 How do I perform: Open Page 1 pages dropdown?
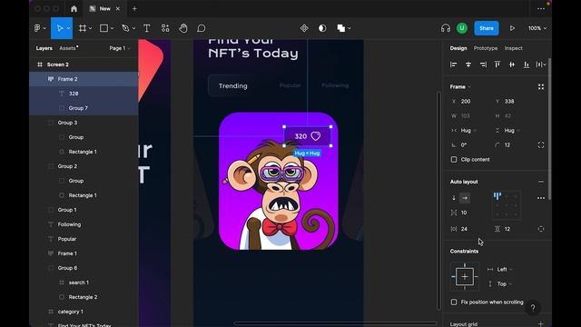[x=119, y=48]
